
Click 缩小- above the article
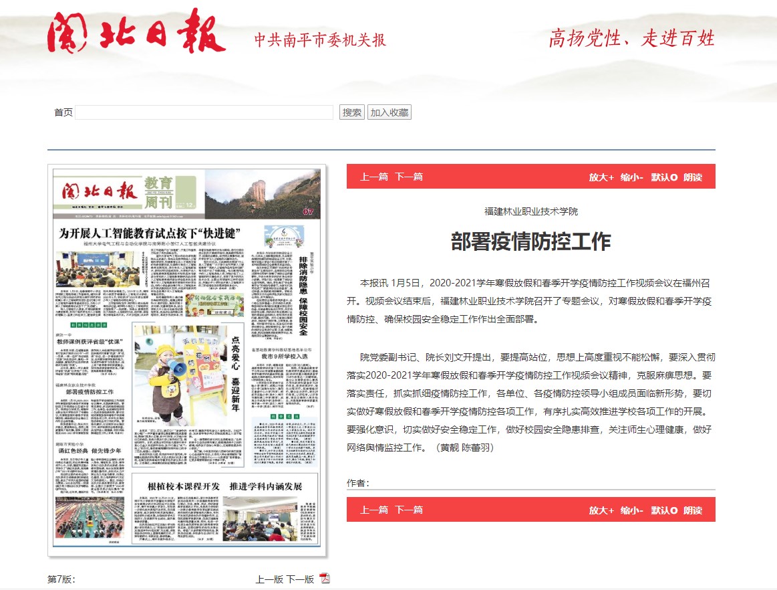coord(631,177)
